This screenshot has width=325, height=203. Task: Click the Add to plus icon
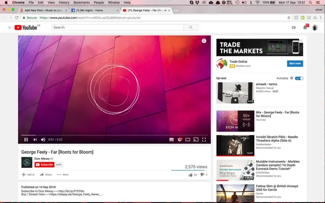[24, 175]
